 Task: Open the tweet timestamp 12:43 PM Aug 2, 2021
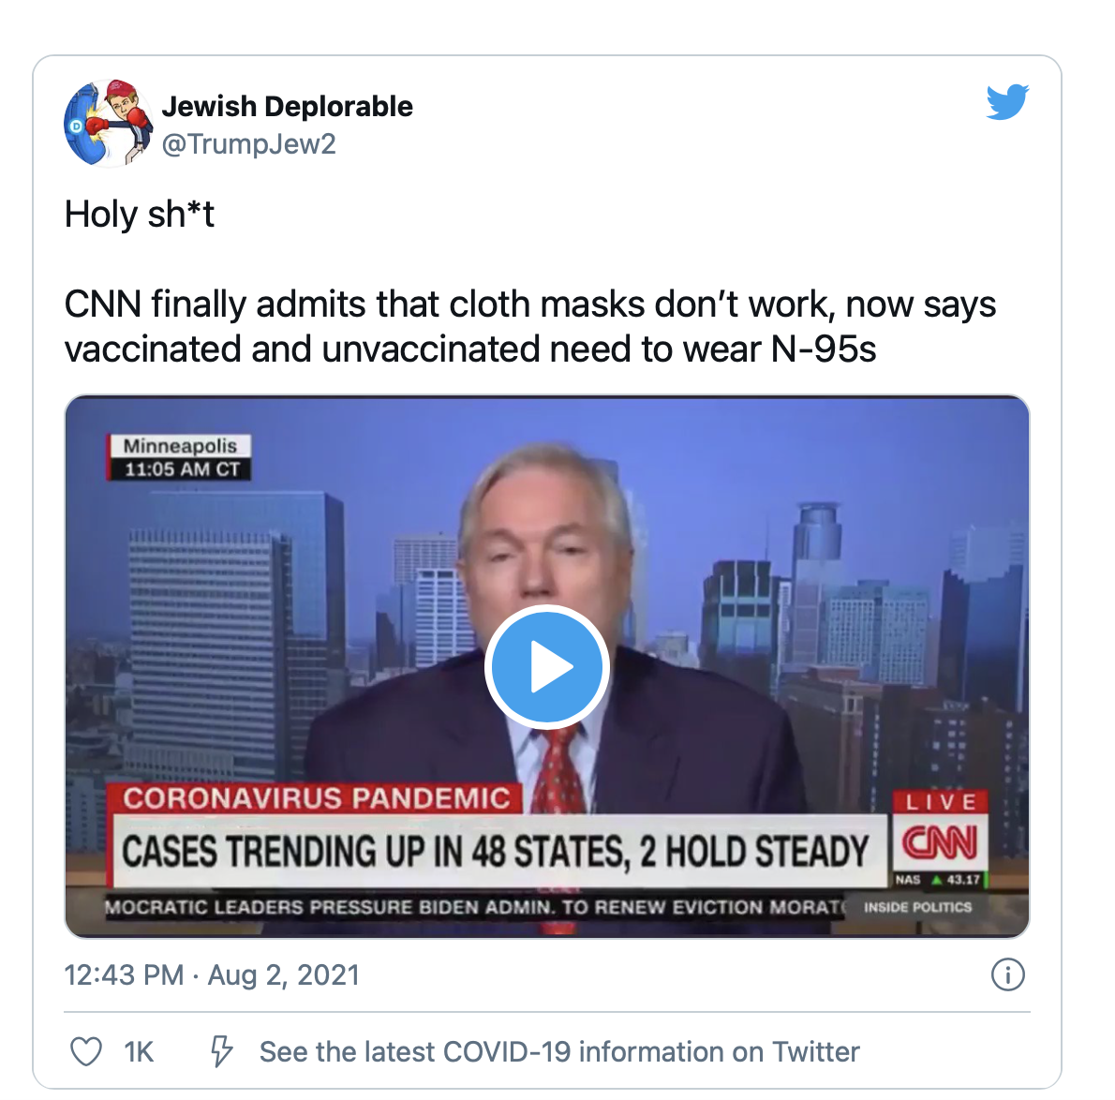point(212,974)
